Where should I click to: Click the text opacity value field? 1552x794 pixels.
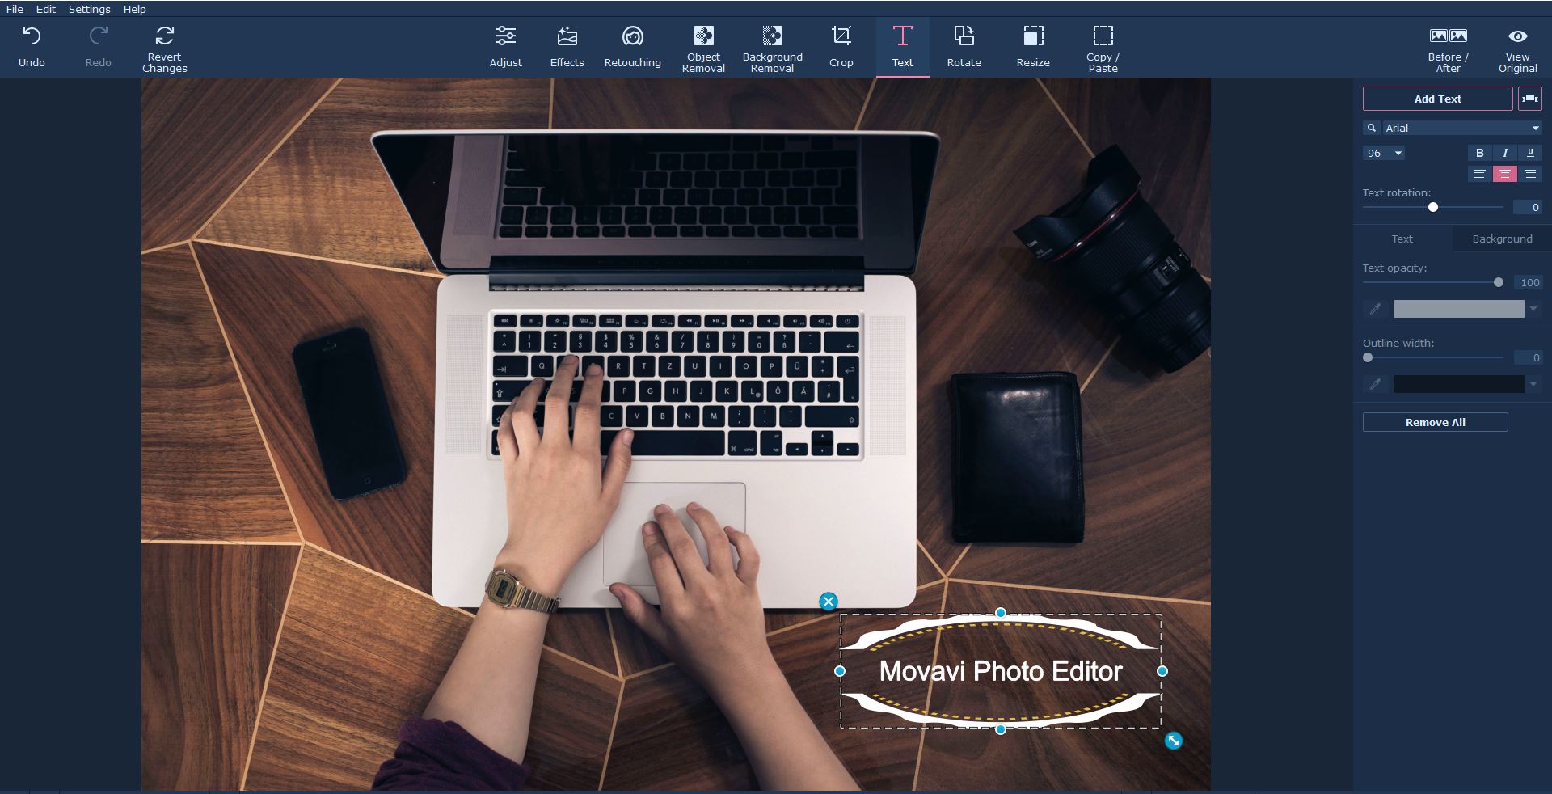coord(1528,282)
